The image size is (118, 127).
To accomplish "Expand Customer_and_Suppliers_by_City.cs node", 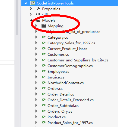I will point(36,60).
